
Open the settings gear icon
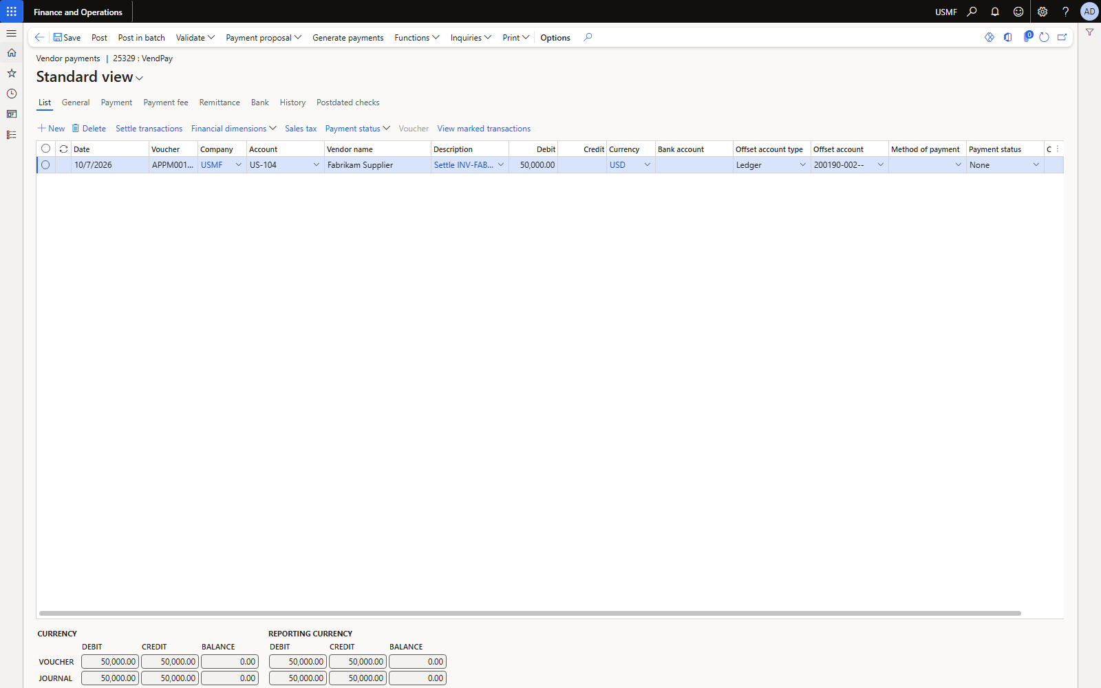1043,12
